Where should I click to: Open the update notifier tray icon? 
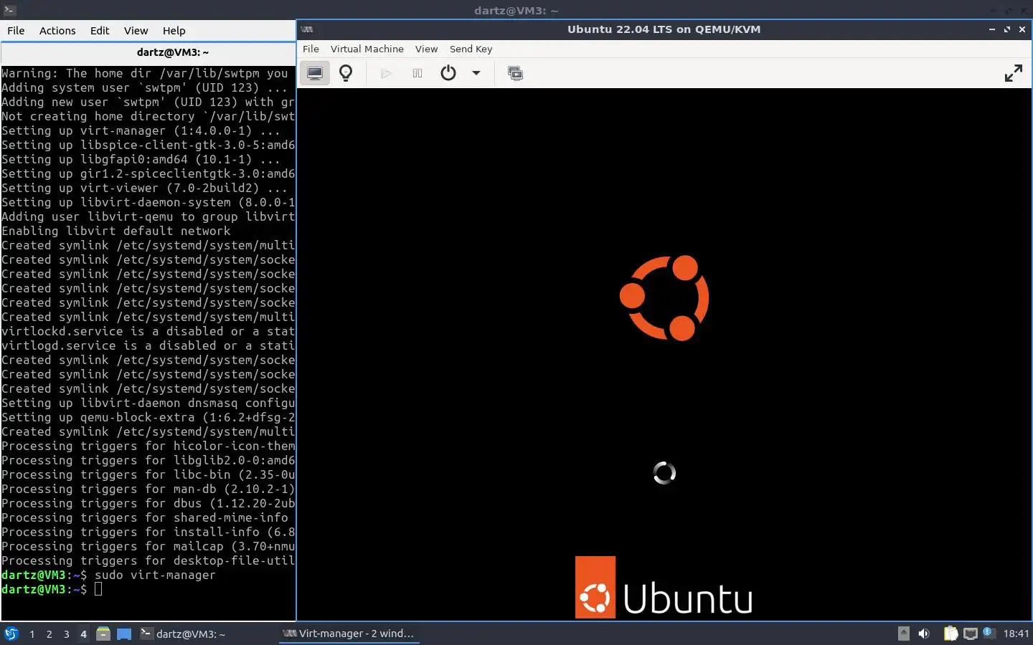[x=988, y=632]
